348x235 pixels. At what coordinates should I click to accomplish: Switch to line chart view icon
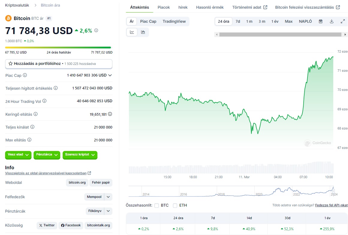132,32
